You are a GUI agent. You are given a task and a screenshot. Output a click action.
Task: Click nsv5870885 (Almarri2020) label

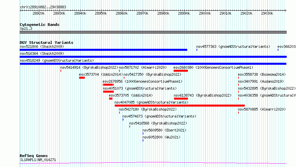tap(262, 109)
